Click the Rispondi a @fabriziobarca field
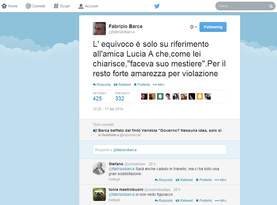Viewport: 277px width, 205px height. pos(160,150)
